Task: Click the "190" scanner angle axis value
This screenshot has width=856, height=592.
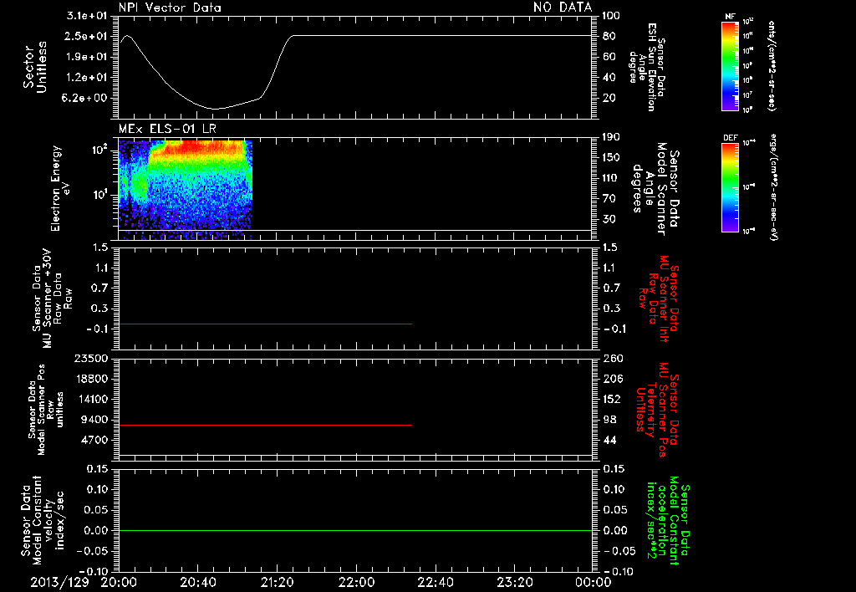Action: [611, 137]
